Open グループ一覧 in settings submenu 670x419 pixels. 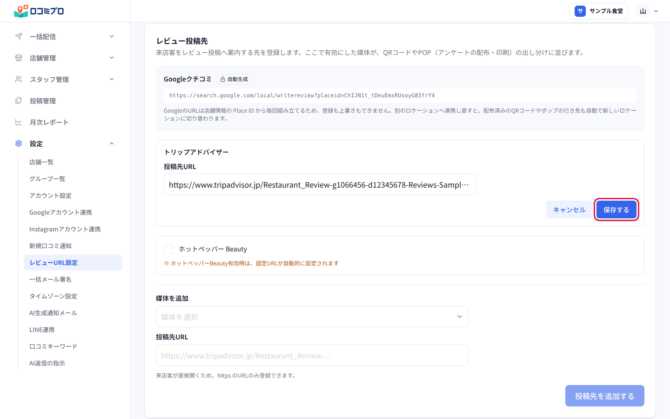[73, 179]
